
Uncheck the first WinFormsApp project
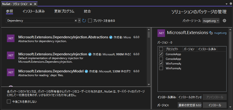tap(161, 63)
